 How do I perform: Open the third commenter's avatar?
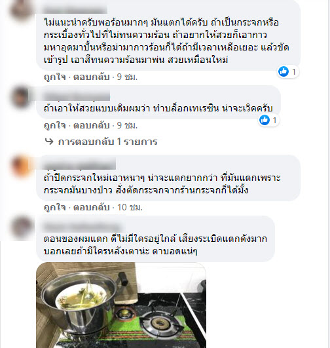22,166
